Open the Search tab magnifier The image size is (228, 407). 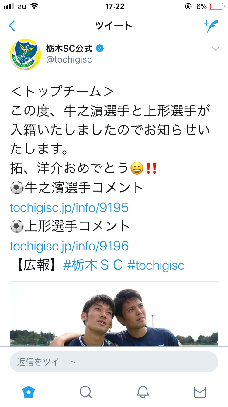(85, 392)
